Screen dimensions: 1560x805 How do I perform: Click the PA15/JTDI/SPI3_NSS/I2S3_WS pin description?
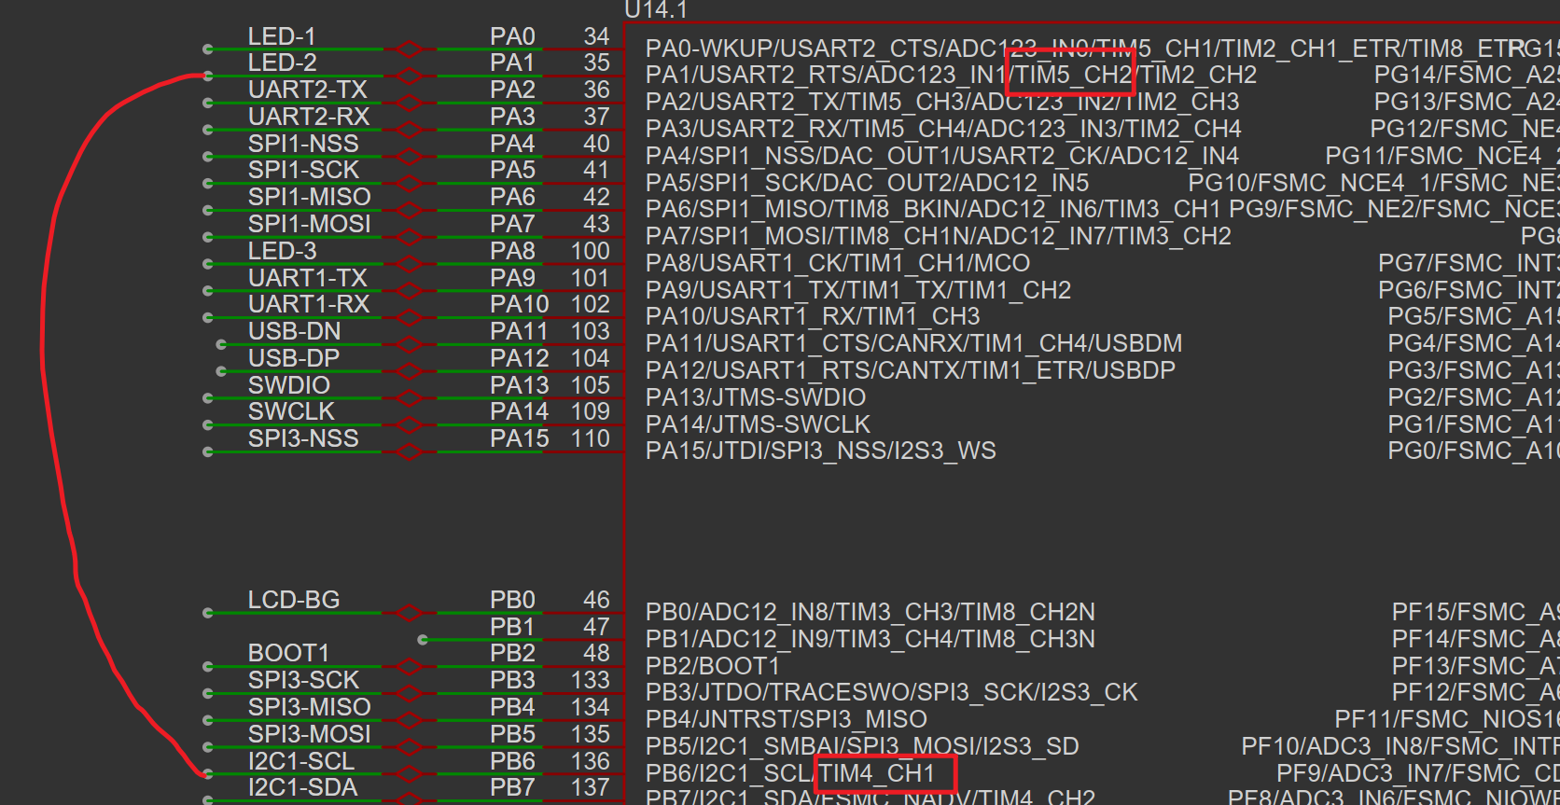821,451
